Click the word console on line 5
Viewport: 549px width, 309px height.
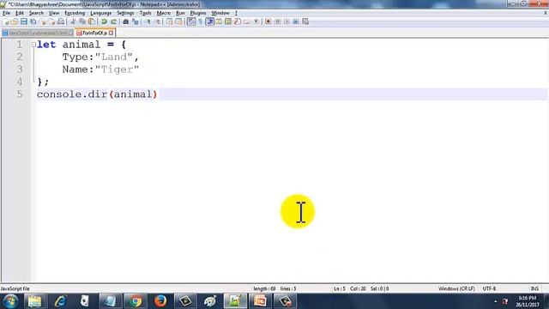[59, 94]
